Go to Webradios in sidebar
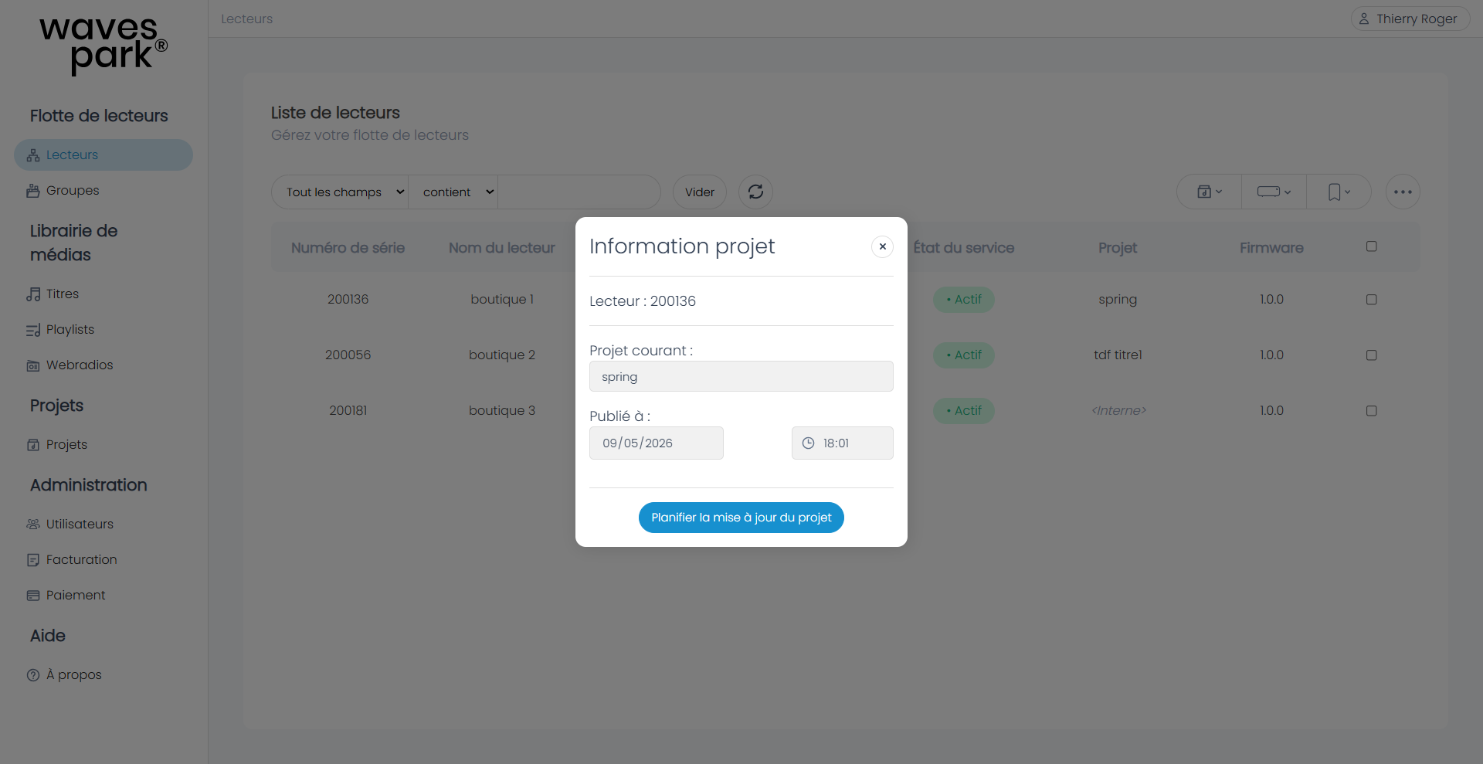Viewport: 1483px width, 764px height. tap(80, 365)
